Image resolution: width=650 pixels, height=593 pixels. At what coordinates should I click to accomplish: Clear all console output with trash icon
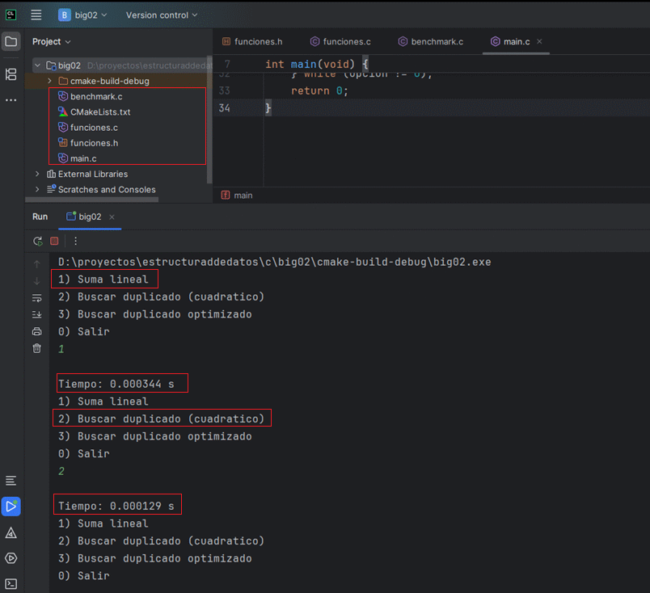point(36,348)
